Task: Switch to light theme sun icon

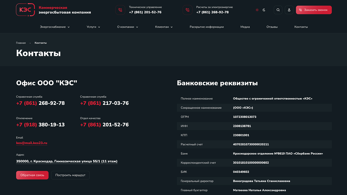Action: [x=257, y=10]
